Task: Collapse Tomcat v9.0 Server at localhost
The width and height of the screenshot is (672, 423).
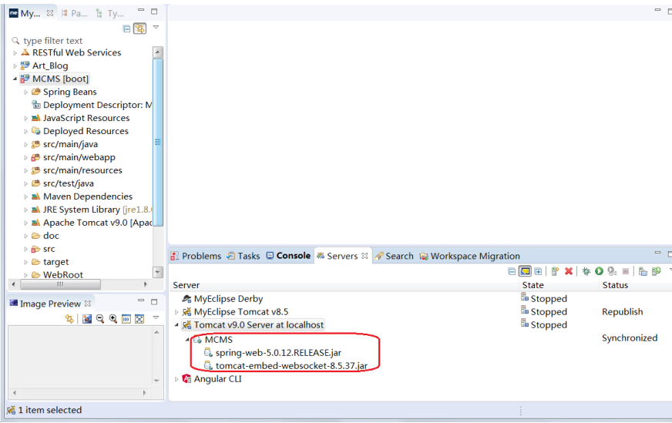Action: [176, 325]
